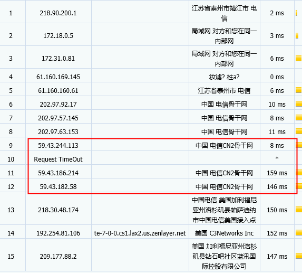Click hop number 10

11,159
